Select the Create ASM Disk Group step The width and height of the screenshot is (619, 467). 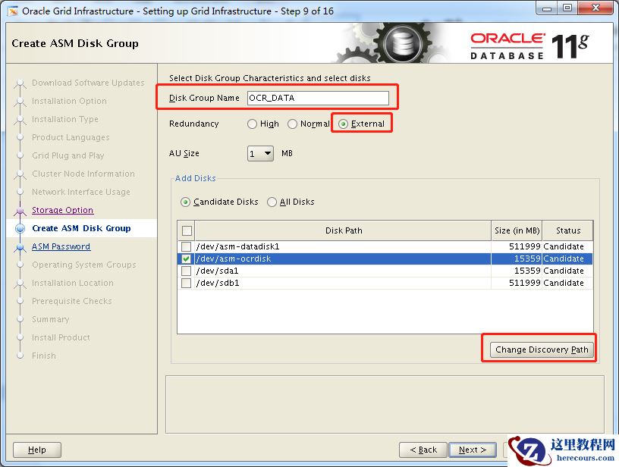click(x=81, y=228)
